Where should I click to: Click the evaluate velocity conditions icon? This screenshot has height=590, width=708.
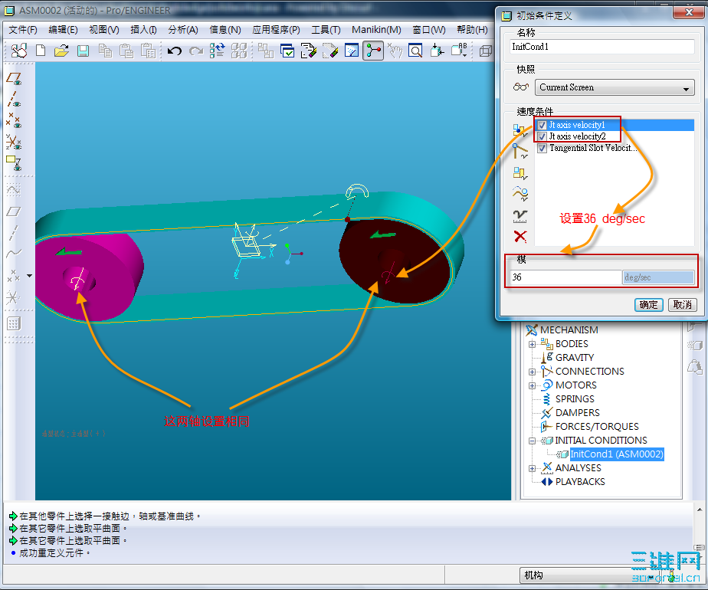click(520, 216)
